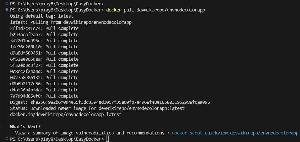300x142 pixels.
Task: Click the 'Digest: sha256:982b6f0d4e65...' line
Action: [110, 102]
